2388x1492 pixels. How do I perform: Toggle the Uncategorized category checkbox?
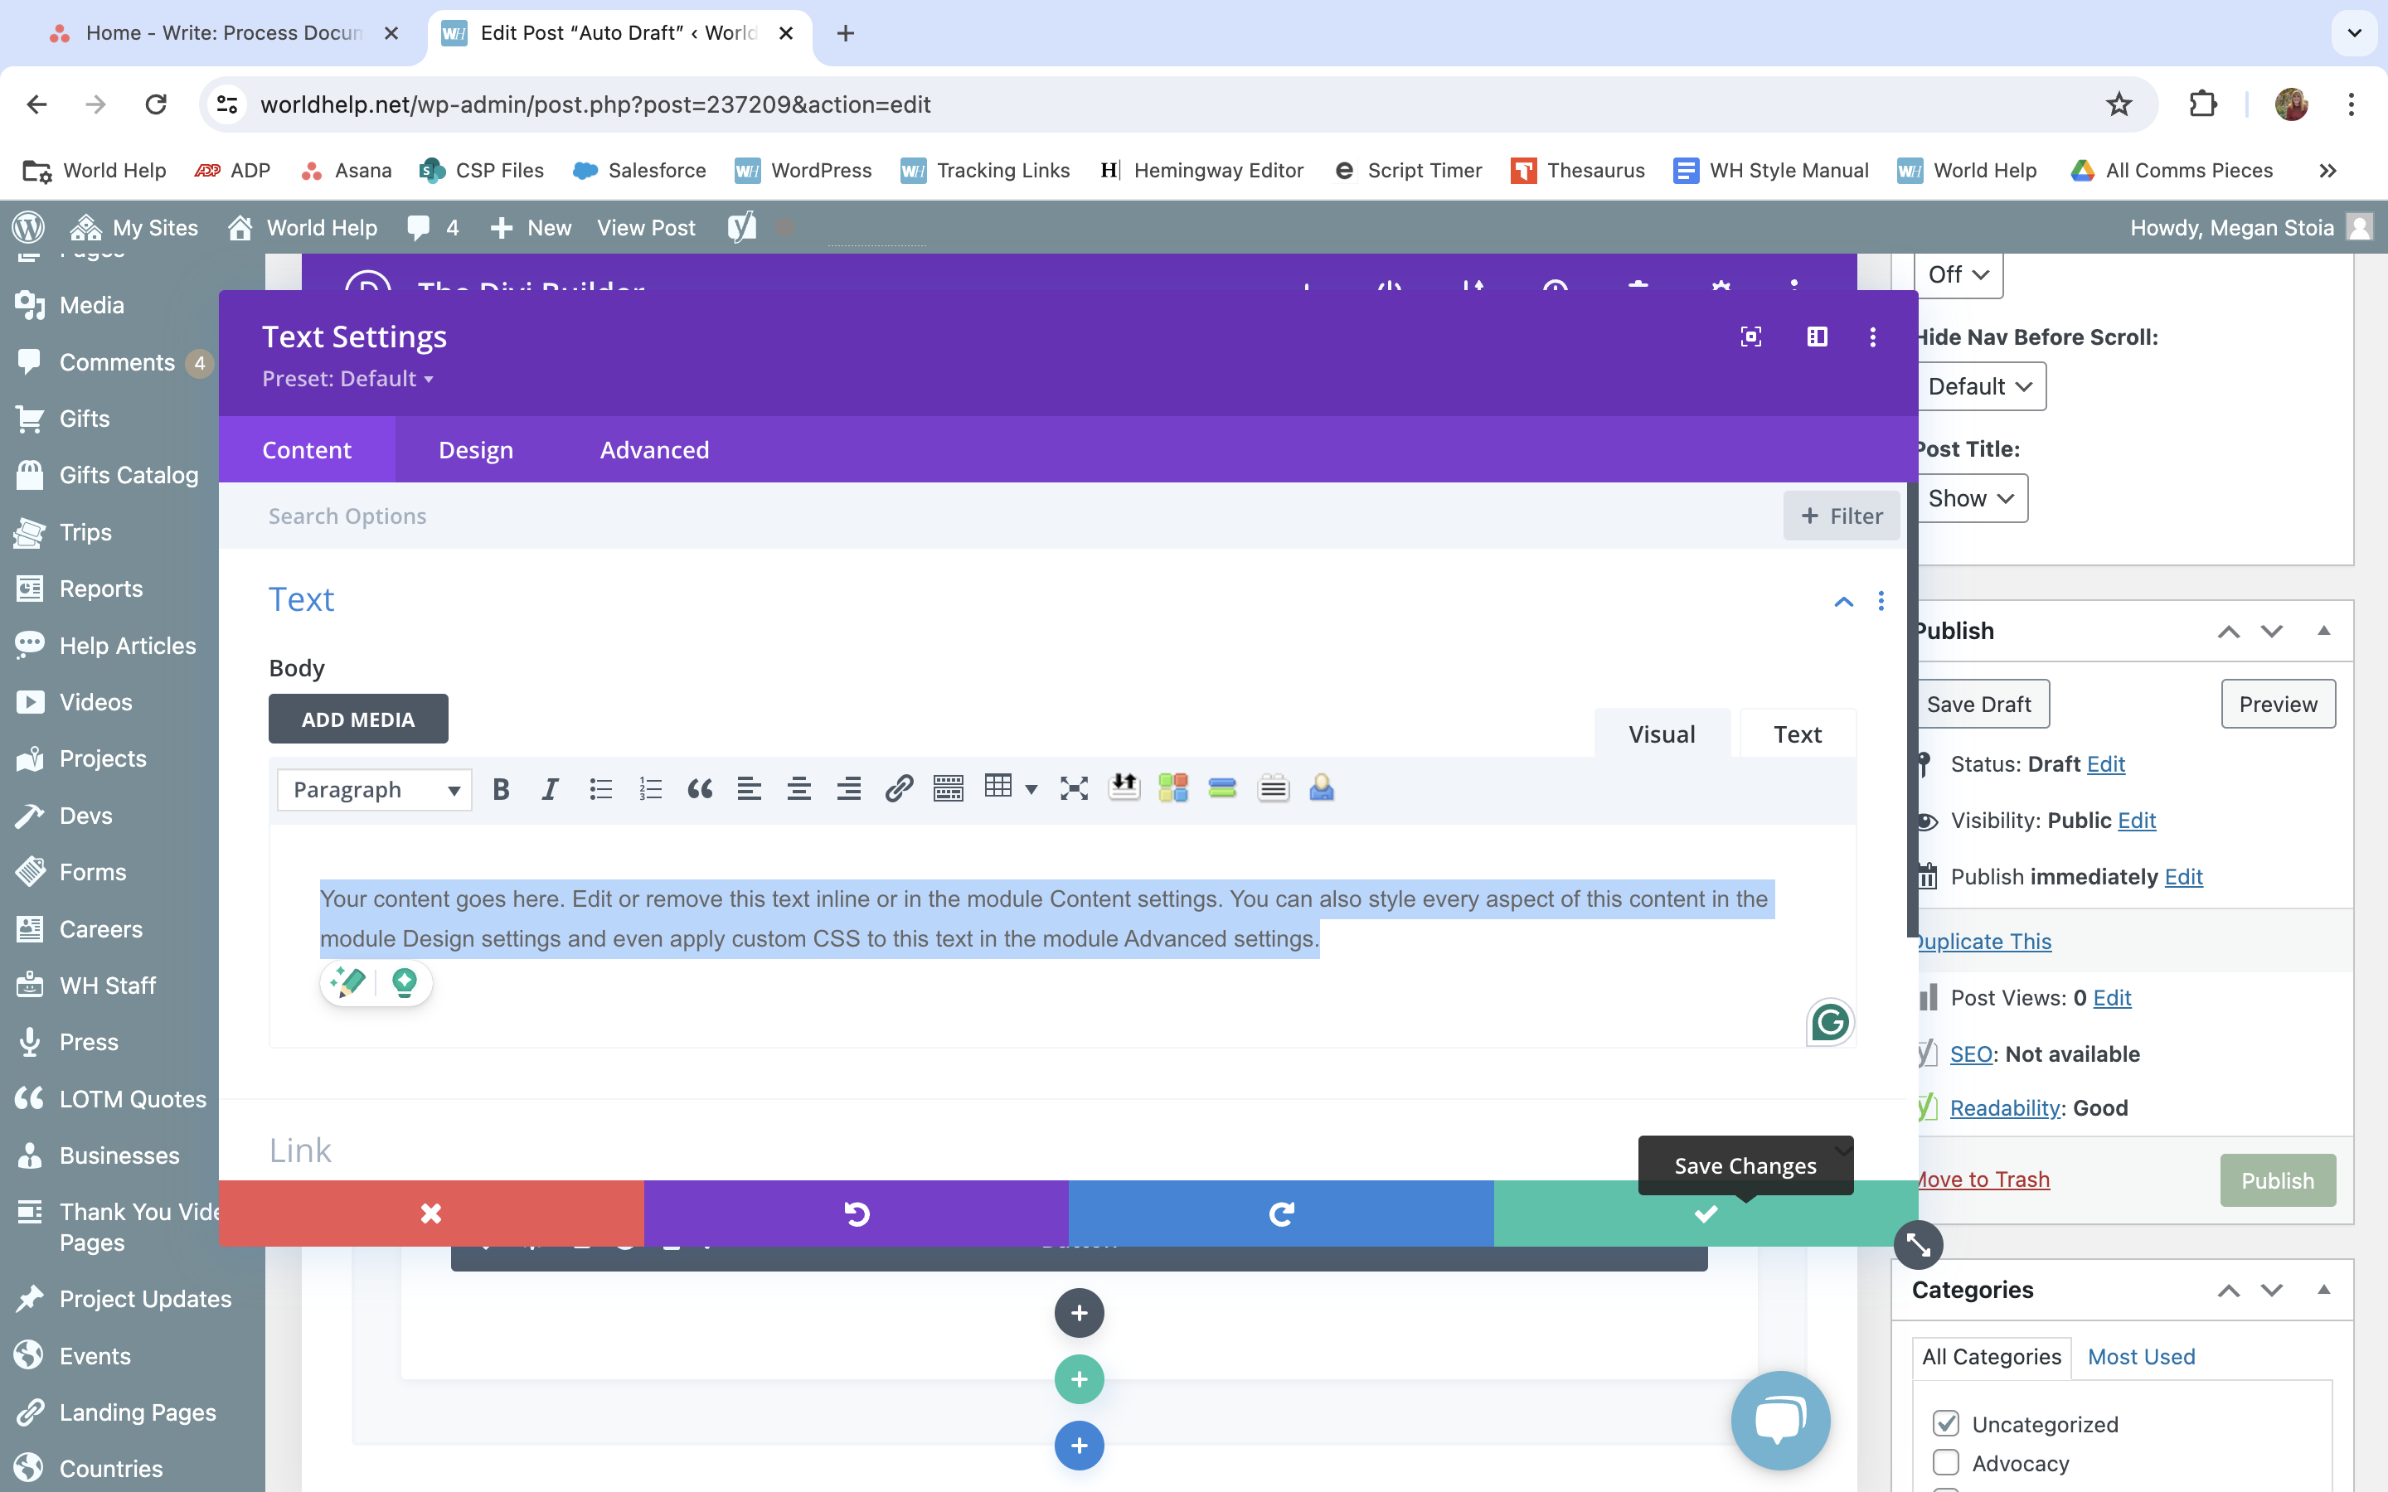[x=1945, y=1423]
